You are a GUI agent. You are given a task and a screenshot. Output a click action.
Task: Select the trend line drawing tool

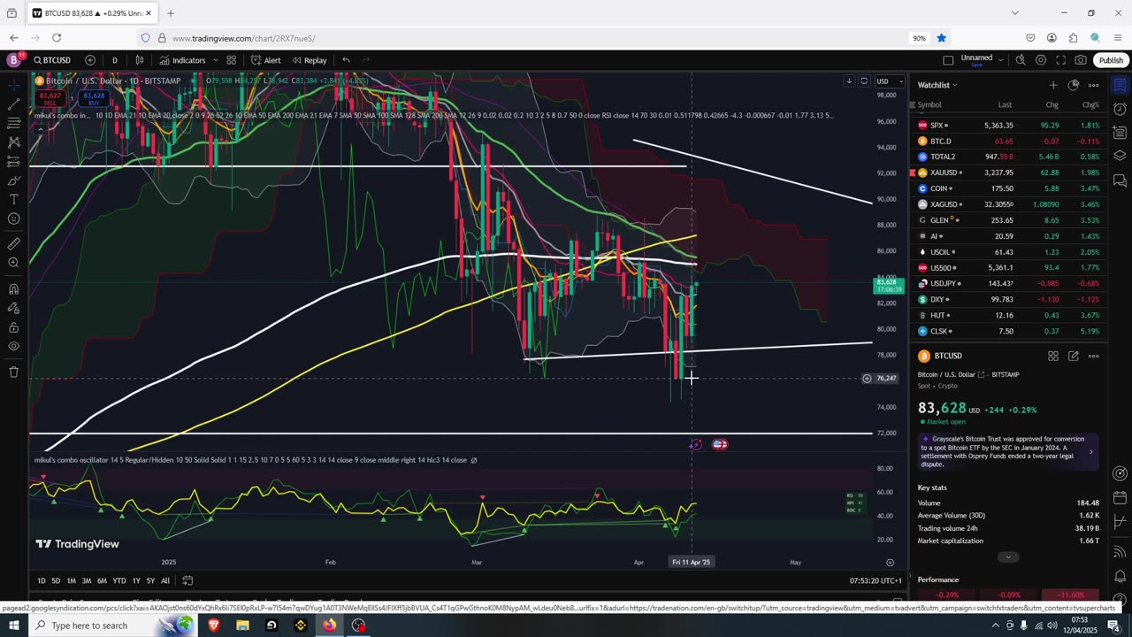tap(14, 104)
